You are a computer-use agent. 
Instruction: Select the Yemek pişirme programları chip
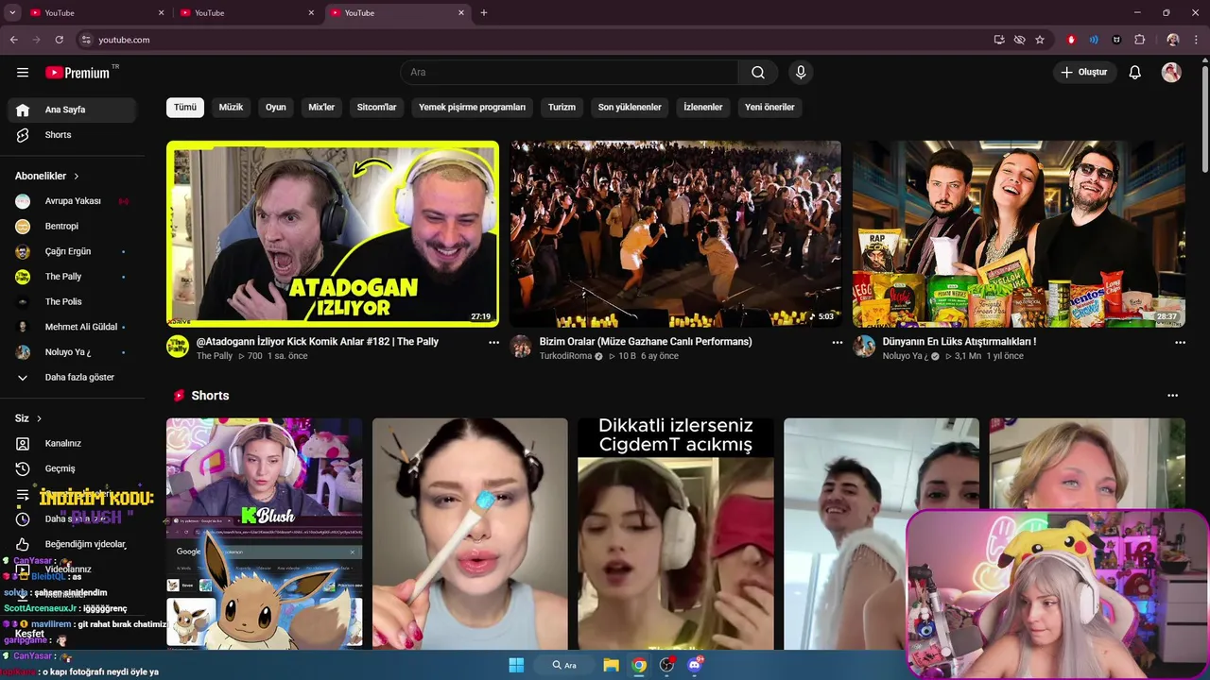coord(473,108)
